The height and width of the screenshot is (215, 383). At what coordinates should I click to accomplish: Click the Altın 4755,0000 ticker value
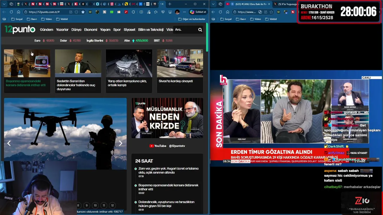(142, 41)
